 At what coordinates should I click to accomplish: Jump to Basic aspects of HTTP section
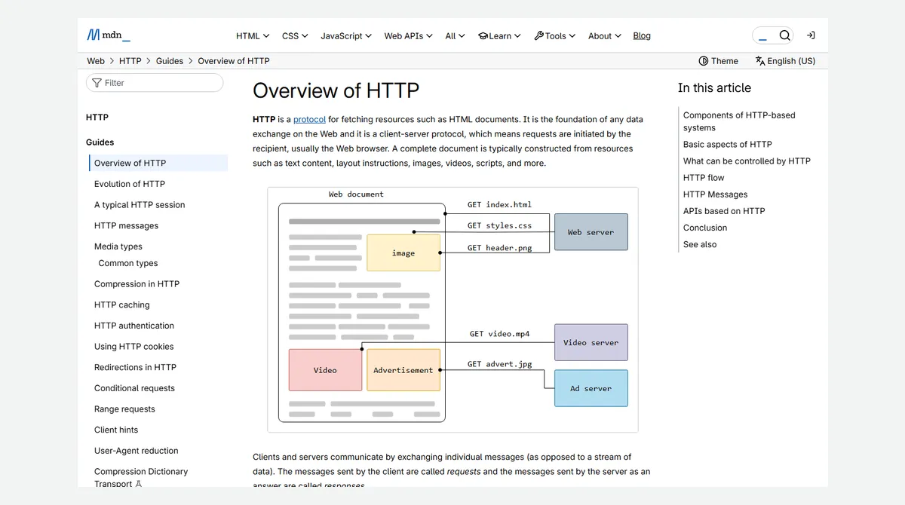[728, 145]
